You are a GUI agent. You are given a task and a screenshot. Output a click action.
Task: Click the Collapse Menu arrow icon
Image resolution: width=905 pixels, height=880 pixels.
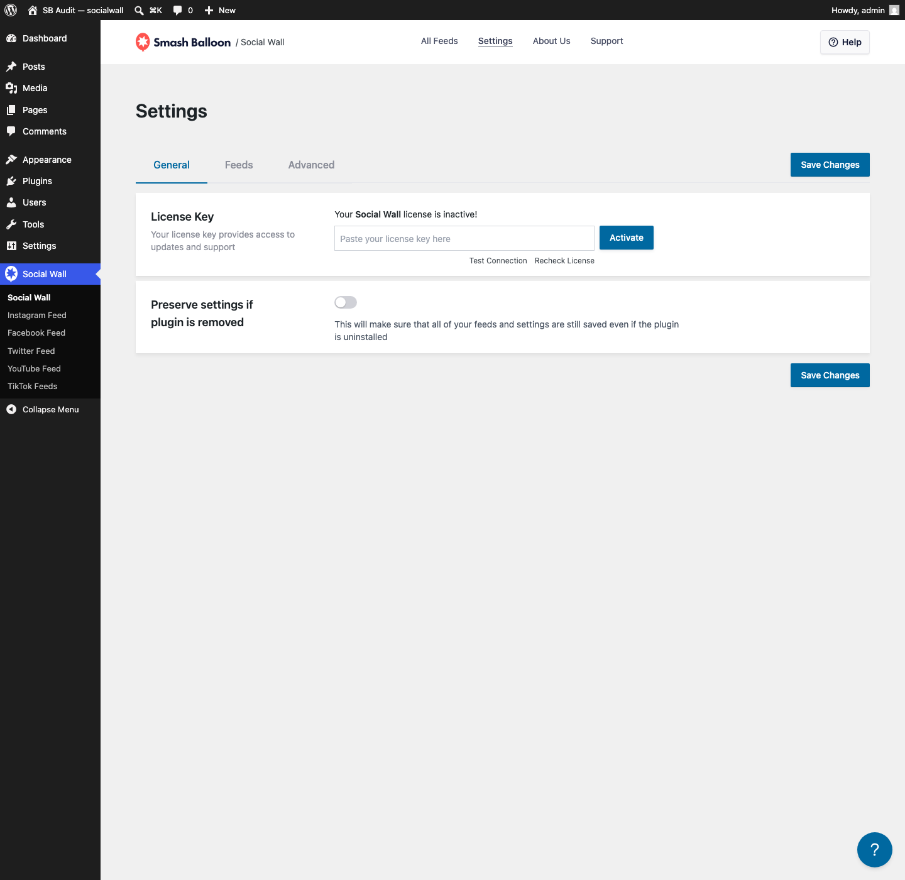11,409
